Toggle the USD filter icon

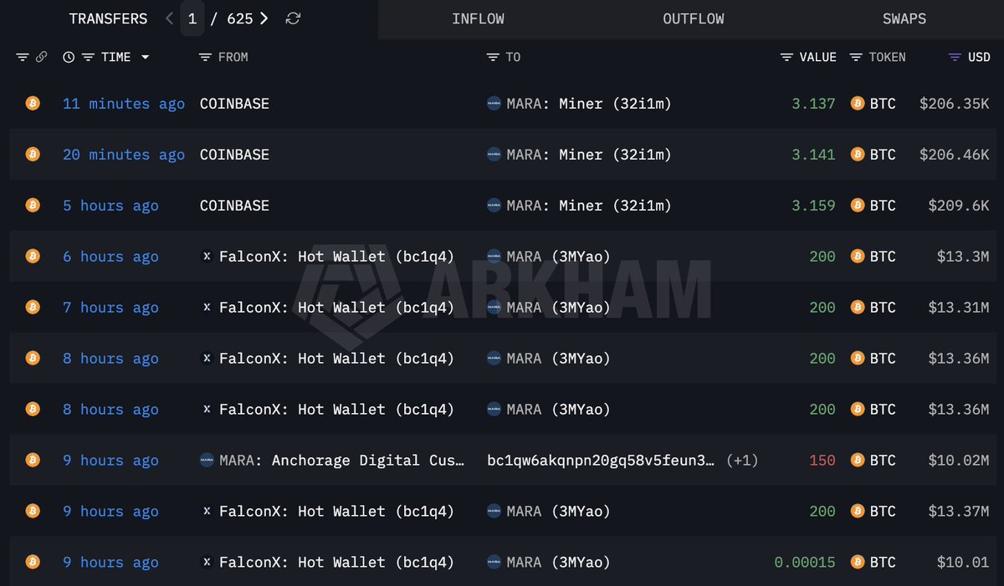click(x=955, y=57)
